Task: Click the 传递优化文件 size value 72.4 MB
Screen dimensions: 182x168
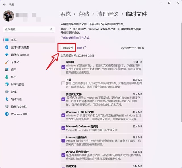Action: pyautogui.click(x=137, y=94)
